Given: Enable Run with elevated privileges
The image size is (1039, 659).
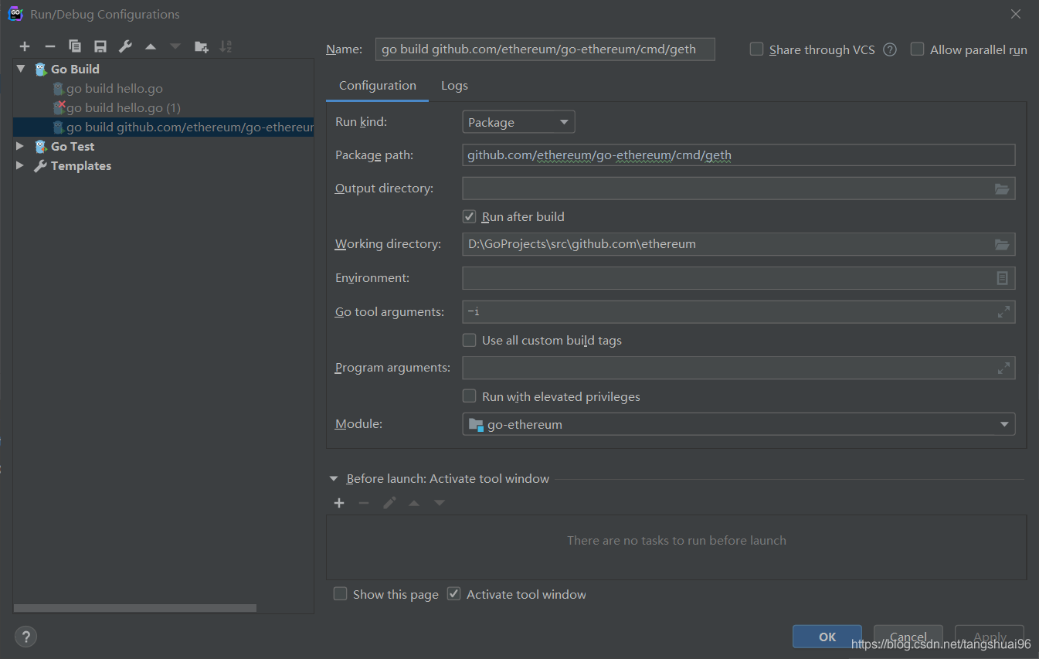Looking at the screenshot, I should tap(469, 396).
